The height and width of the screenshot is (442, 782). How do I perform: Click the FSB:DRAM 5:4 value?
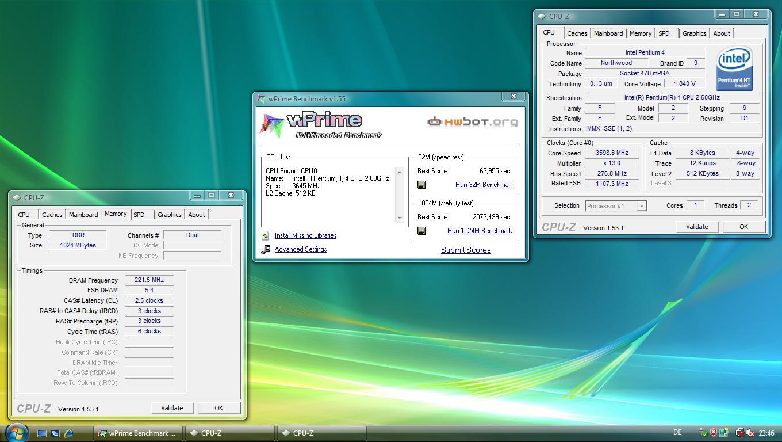point(149,290)
